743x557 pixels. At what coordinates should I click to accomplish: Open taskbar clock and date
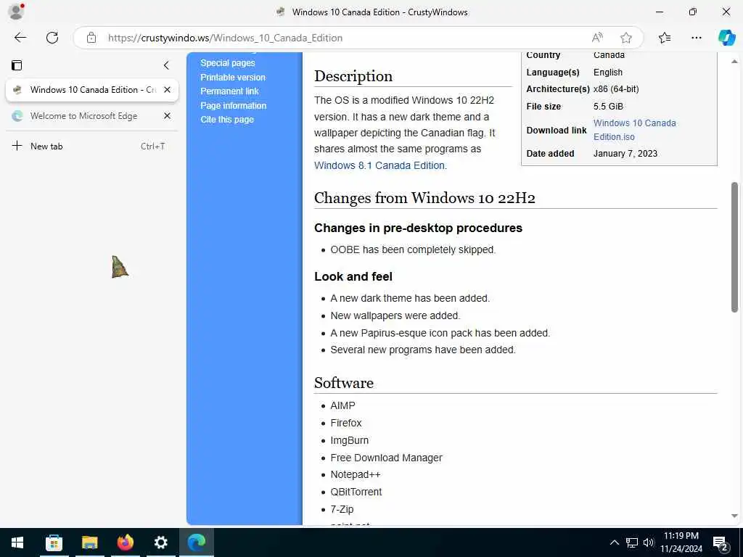[681, 542]
